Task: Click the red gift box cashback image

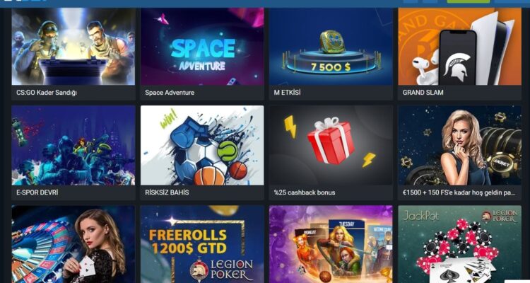Action: [331, 145]
